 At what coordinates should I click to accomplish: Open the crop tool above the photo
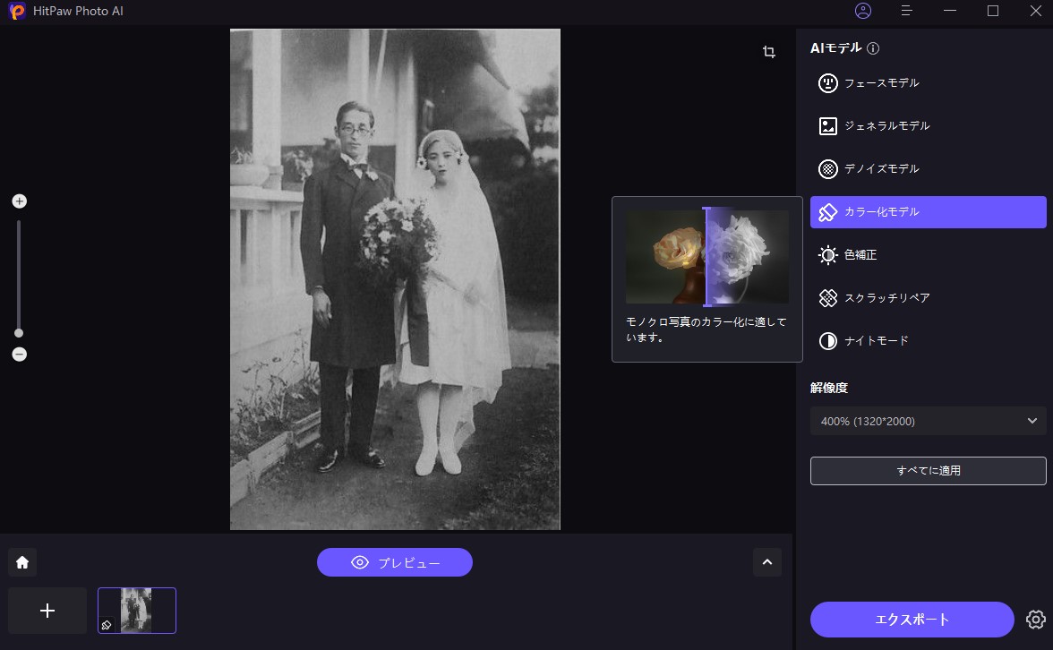coord(768,52)
